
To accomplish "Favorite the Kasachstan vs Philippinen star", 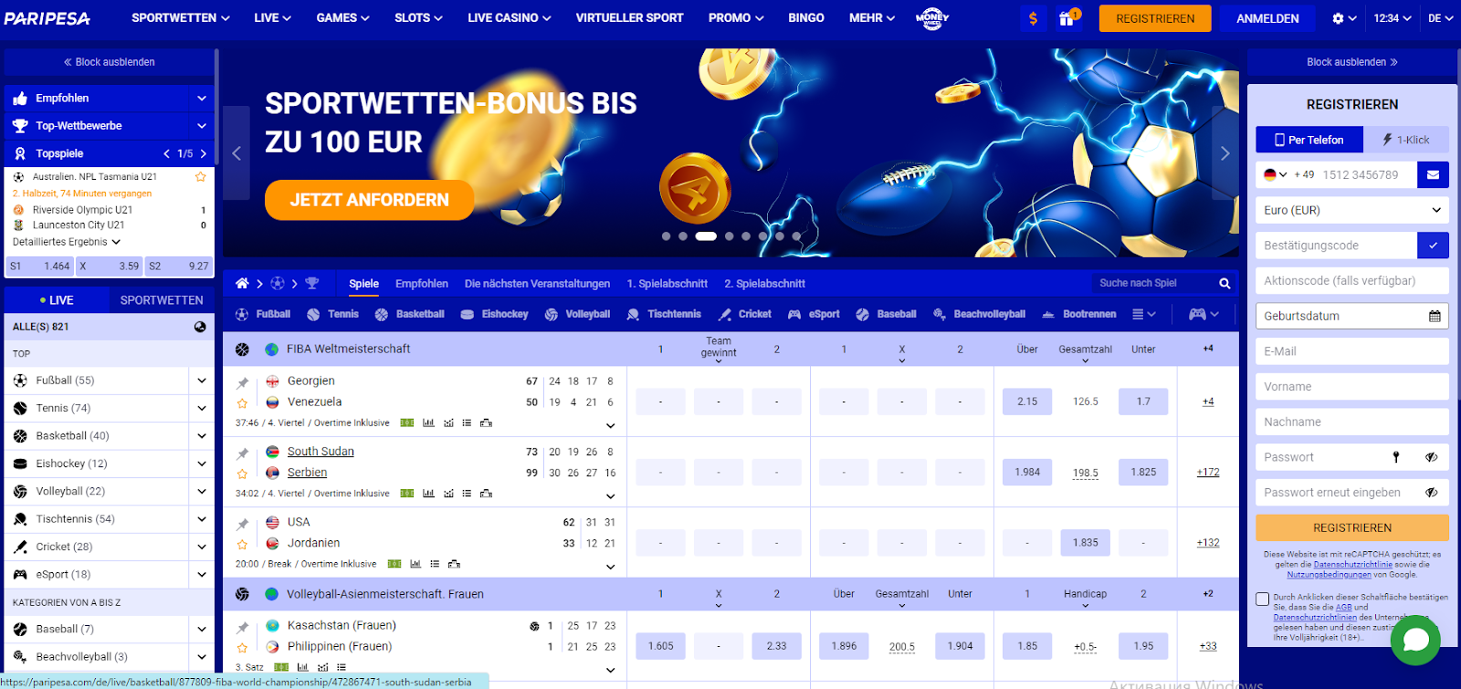I will (242, 648).
